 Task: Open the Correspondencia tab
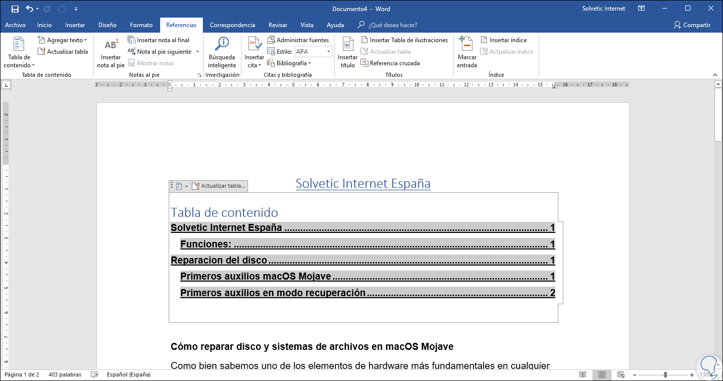click(232, 25)
